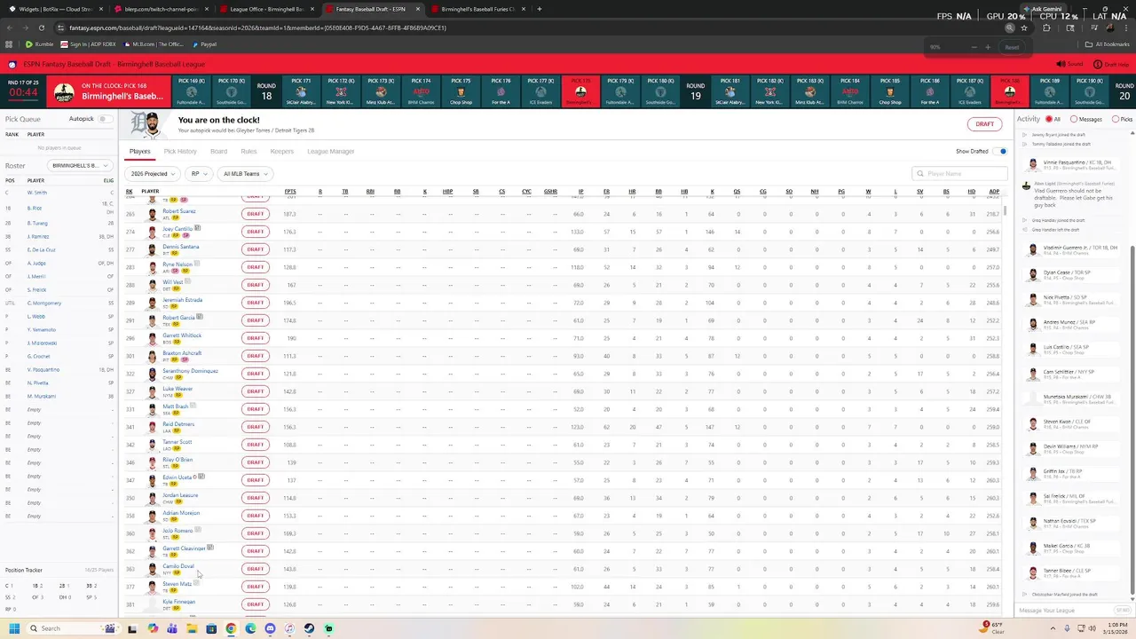Click the Message Your League input
1136x639 pixels.
pos(1061,610)
